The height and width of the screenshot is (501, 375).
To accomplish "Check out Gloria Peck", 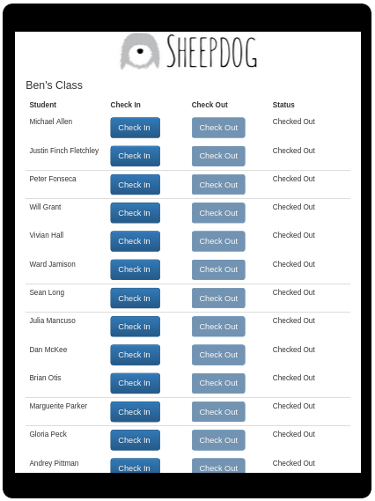I will 218,440.
